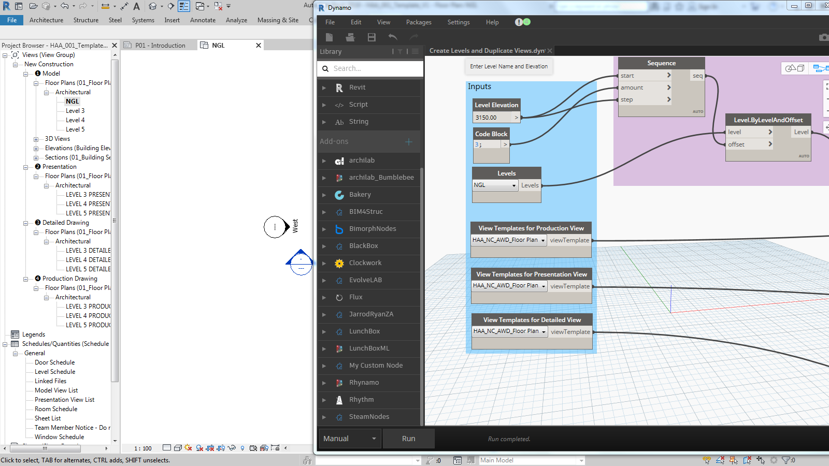
Task: Select the Revit Measure tool icon
Action: 106,6
